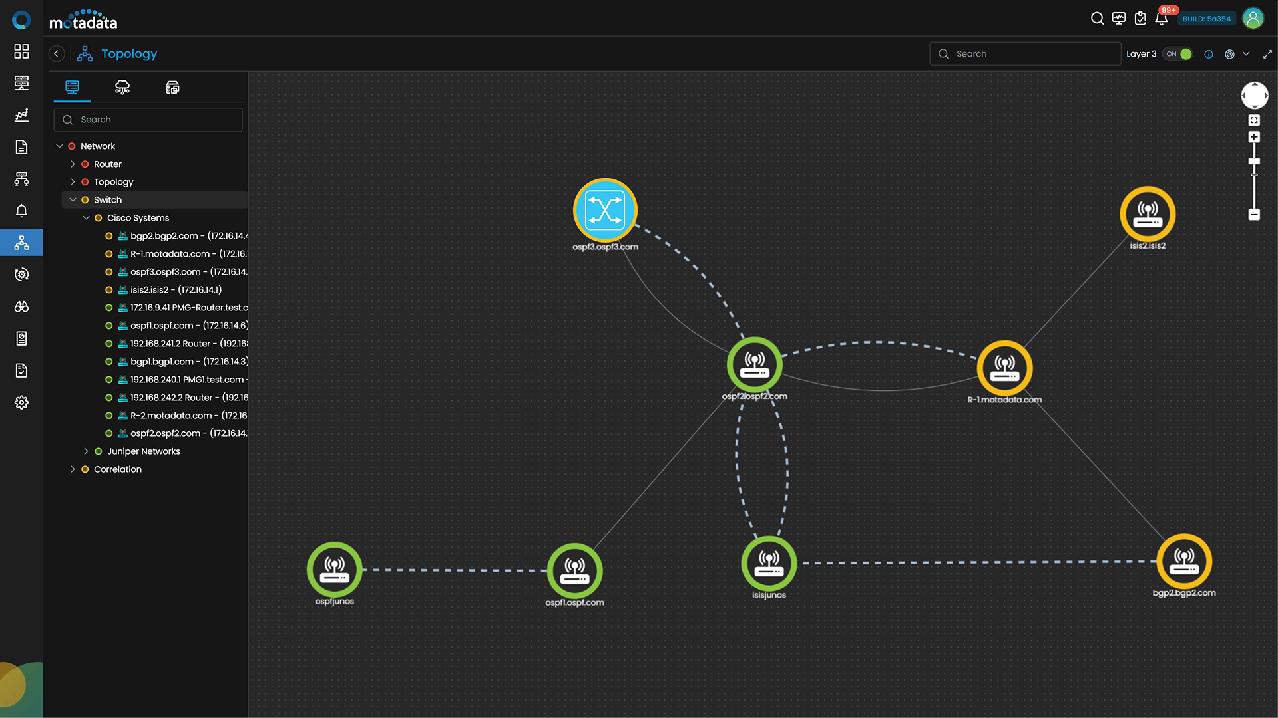
Task: Click the topology map view icon
Action: (122, 87)
